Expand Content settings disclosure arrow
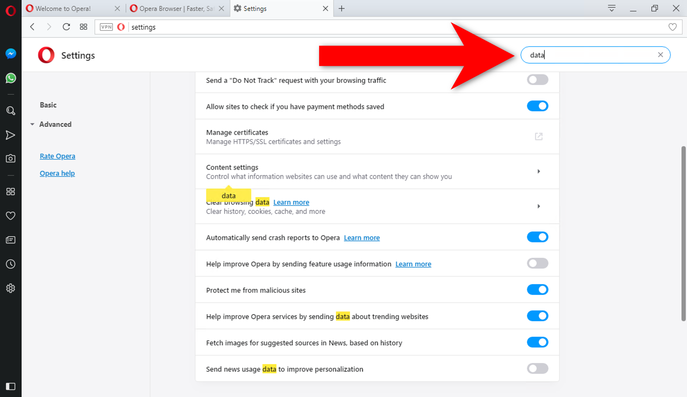687x397 pixels. tap(539, 172)
